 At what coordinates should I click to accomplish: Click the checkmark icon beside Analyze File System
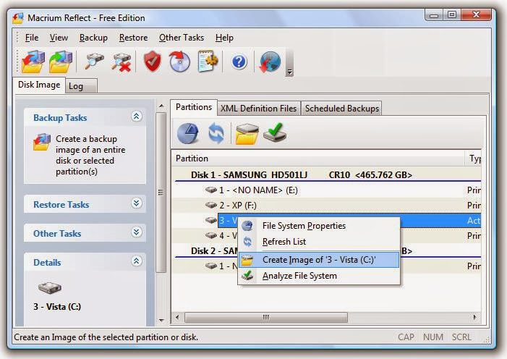click(247, 276)
